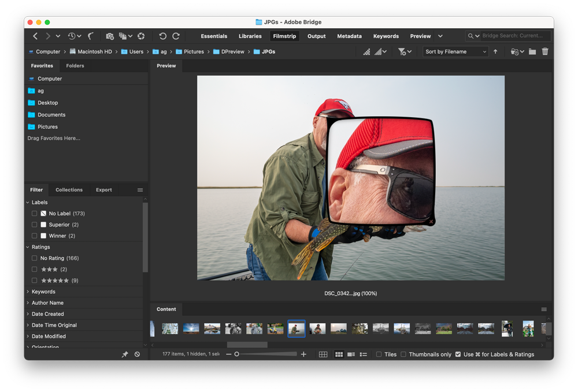
Task: Open the Collections tab
Action: 69,190
